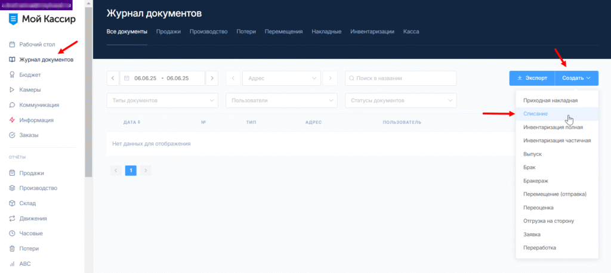The width and height of the screenshot is (611, 273).
Task: Switch to Перемещения tab
Action: click(283, 32)
